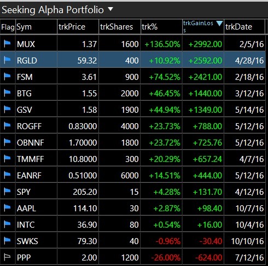Select the PPP symbol cell
Screen dimensions: 268x266
click(x=36, y=257)
